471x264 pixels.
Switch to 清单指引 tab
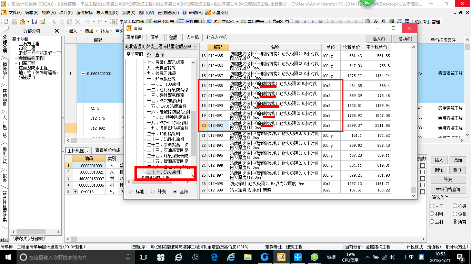(x=134, y=37)
